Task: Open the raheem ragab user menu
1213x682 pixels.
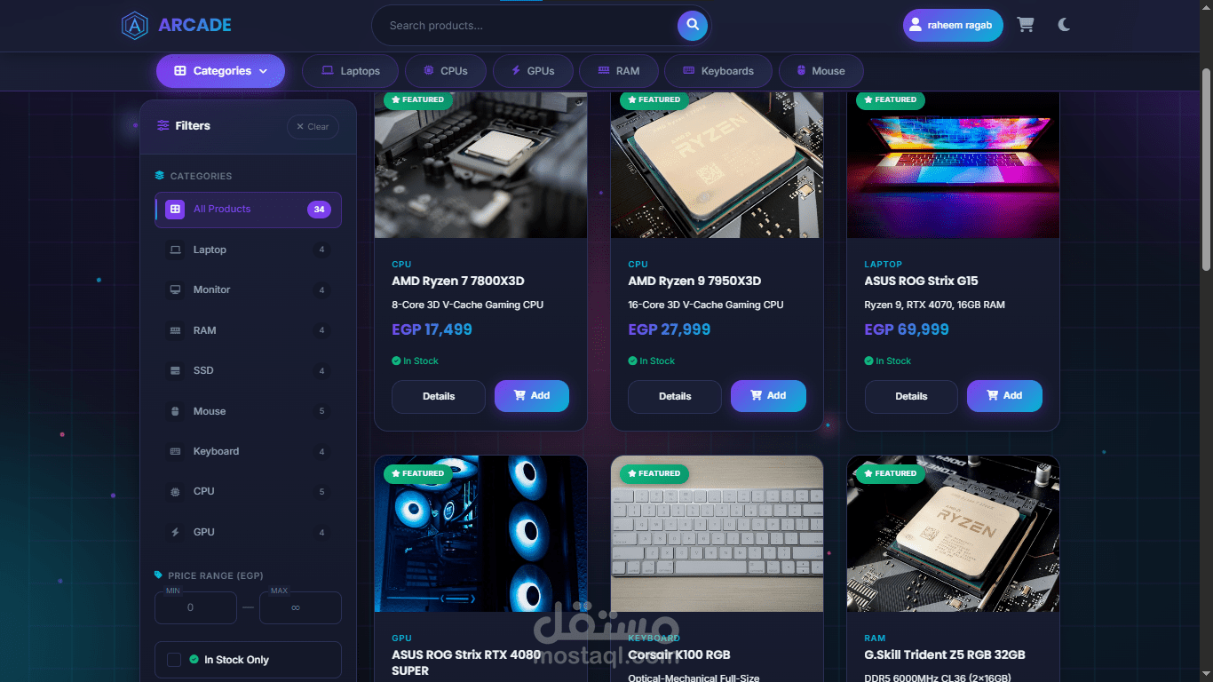Action: (x=953, y=26)
